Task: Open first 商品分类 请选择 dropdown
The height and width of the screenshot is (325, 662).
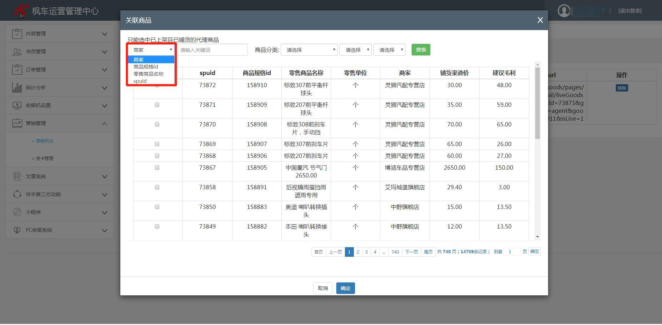Action: (x=309, y=50)
